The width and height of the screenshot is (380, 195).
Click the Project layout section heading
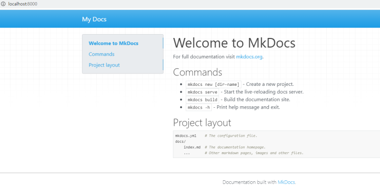[x=202, y=122]
